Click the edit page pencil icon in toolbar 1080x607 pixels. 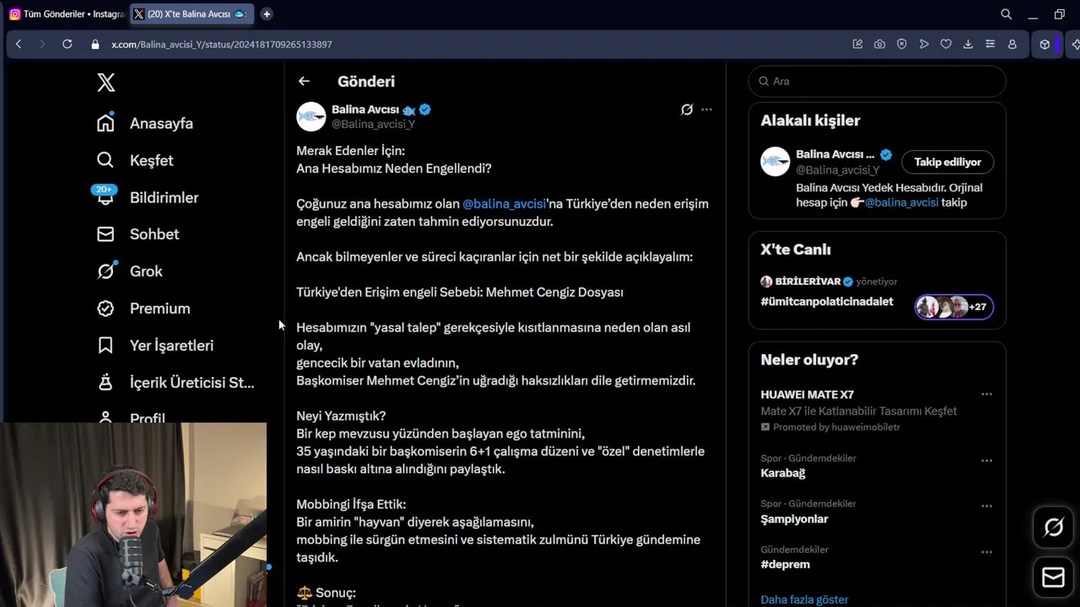pyautogui.click(x=857, y=44)
